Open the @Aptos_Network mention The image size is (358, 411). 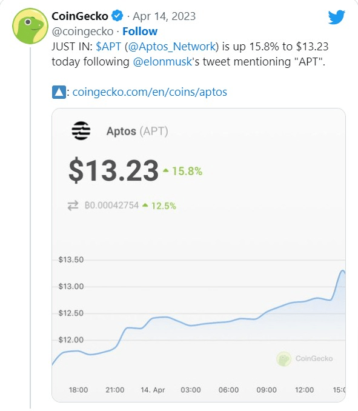pos(172,47)
